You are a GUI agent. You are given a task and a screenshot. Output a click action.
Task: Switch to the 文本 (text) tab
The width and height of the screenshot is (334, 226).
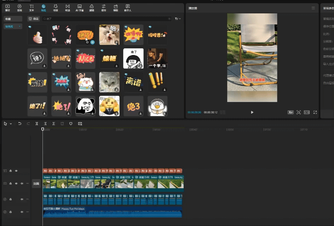pyautogui.click(x=31, y=8)
